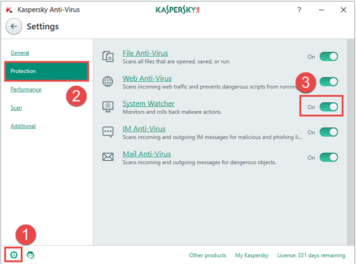Minimize the Kaspersky window

pos(321,10)
